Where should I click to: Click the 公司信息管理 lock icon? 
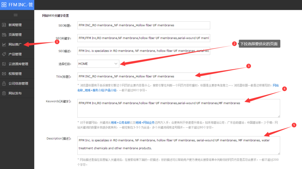pyautogui.click(x=4, y=83)
